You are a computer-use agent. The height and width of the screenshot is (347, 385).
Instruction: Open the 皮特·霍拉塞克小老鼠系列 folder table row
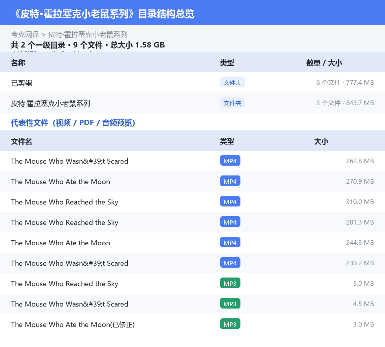[192, 103]
